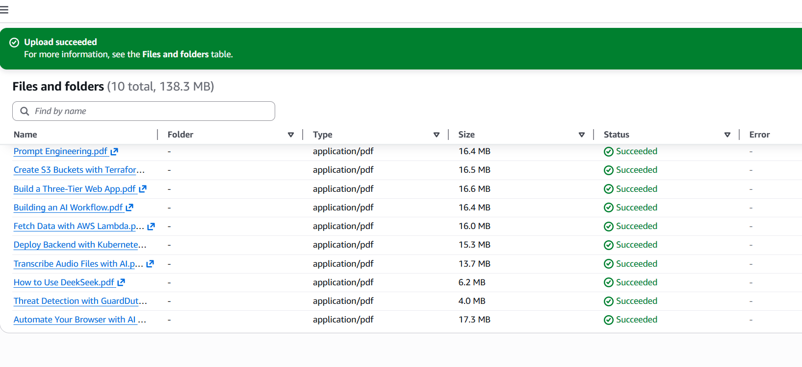The height and width of the screenshot is (367, 802).
Task: Open Deploy Backend with Kubernetes link
Action: tap(79, 245)
